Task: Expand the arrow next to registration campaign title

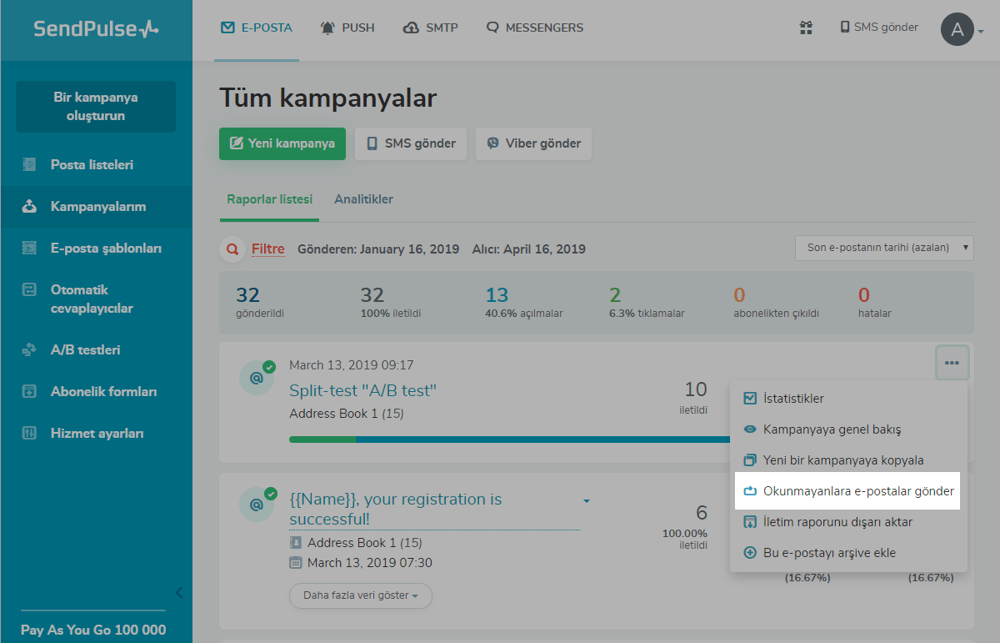Action: [587, 501]
